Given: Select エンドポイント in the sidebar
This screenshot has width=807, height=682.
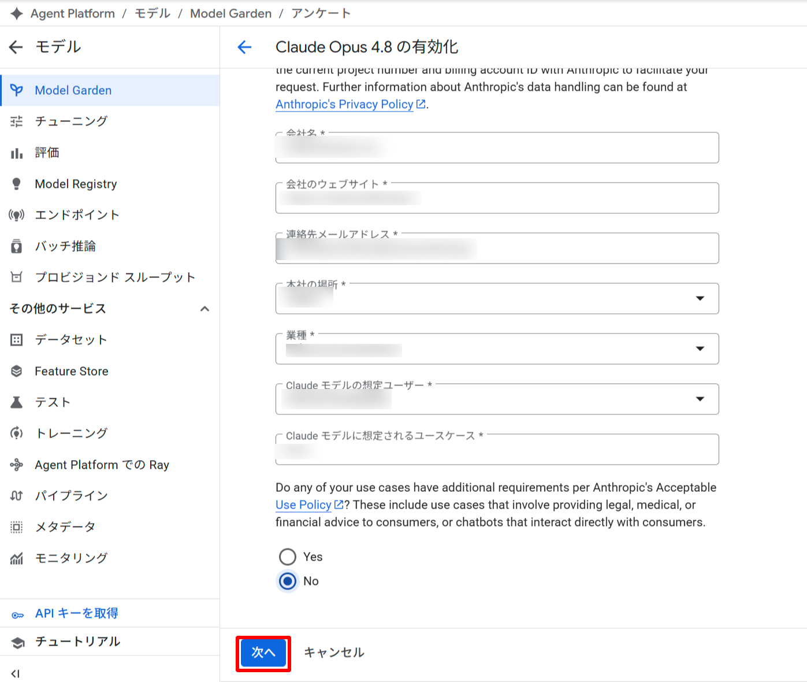Looking at the screenshot, I should point(110,215).
